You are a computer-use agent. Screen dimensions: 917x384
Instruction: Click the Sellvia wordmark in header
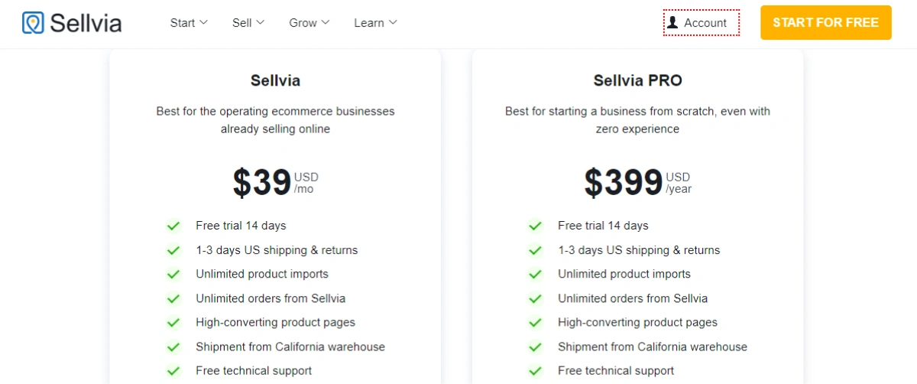[x=86, y=22]
